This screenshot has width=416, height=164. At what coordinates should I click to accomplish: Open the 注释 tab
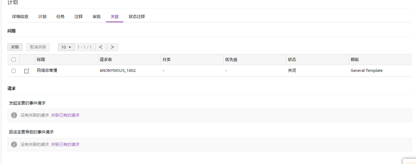79,16
